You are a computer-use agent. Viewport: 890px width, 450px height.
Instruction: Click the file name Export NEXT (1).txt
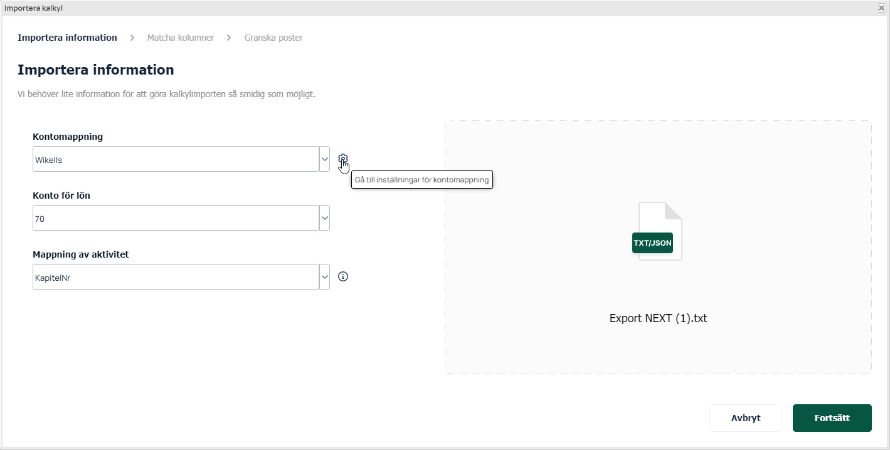point(658,318)
